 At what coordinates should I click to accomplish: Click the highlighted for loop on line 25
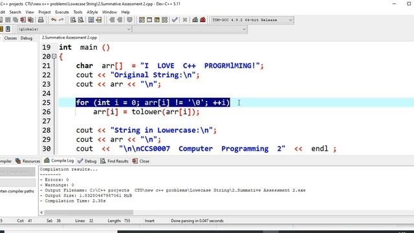pyautogui.click(x=153, y=102)
